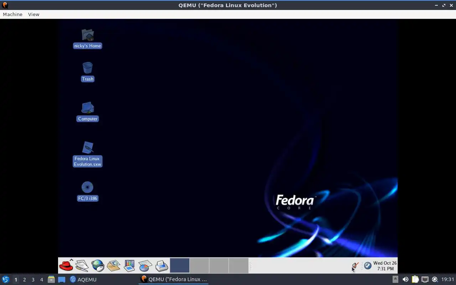Switch to third guest workspace

coord(219,266)
